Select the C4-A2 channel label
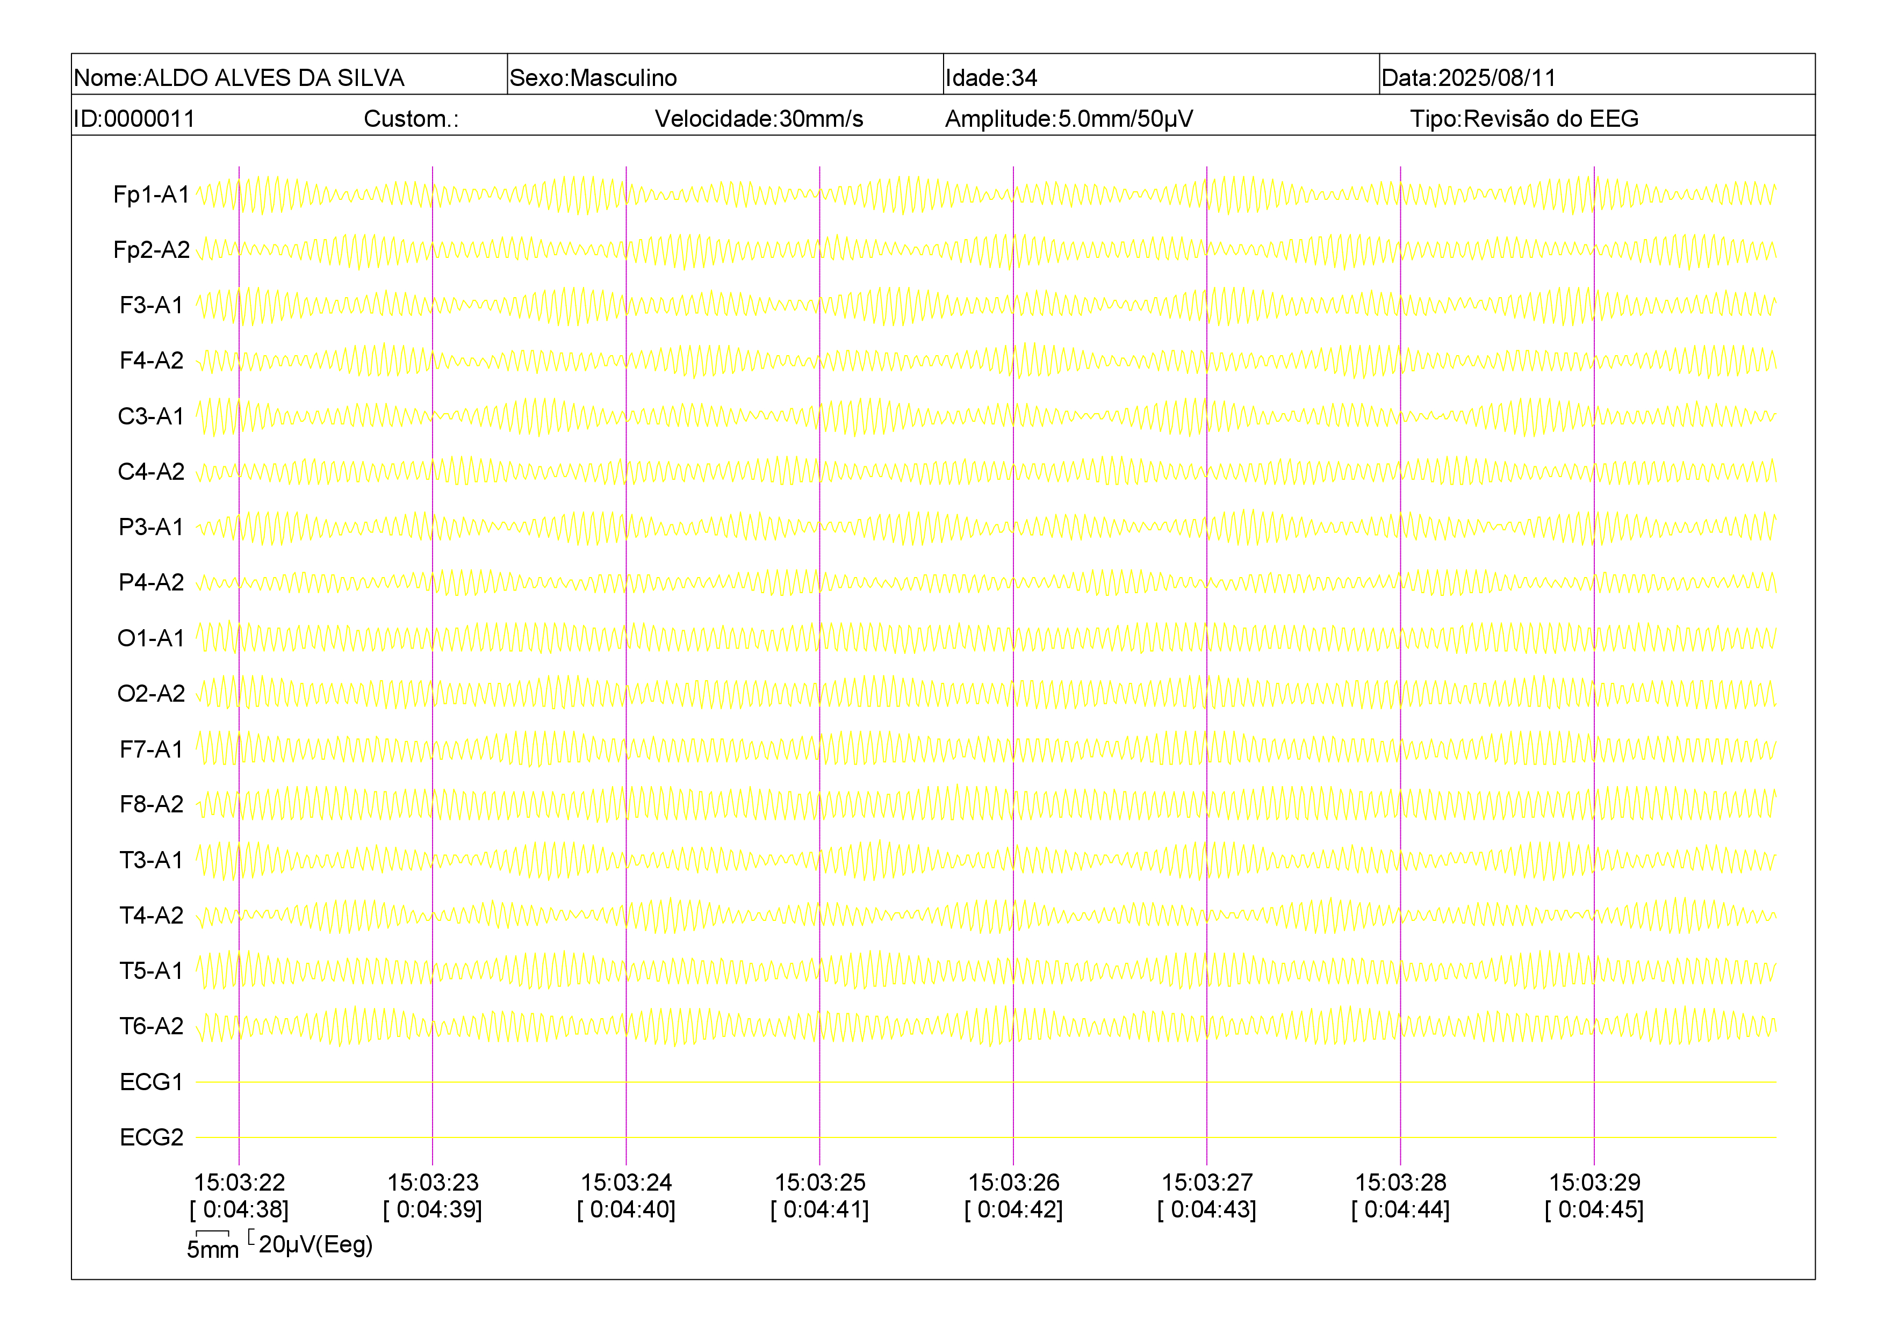Viewport: 1885px width, 1333px height. pos(152,471)
